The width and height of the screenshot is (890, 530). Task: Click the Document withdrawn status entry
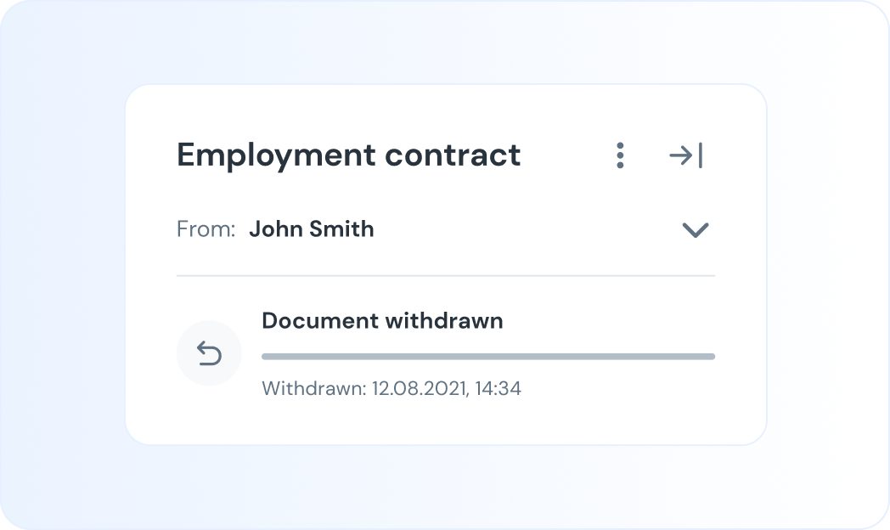[382, 321]
